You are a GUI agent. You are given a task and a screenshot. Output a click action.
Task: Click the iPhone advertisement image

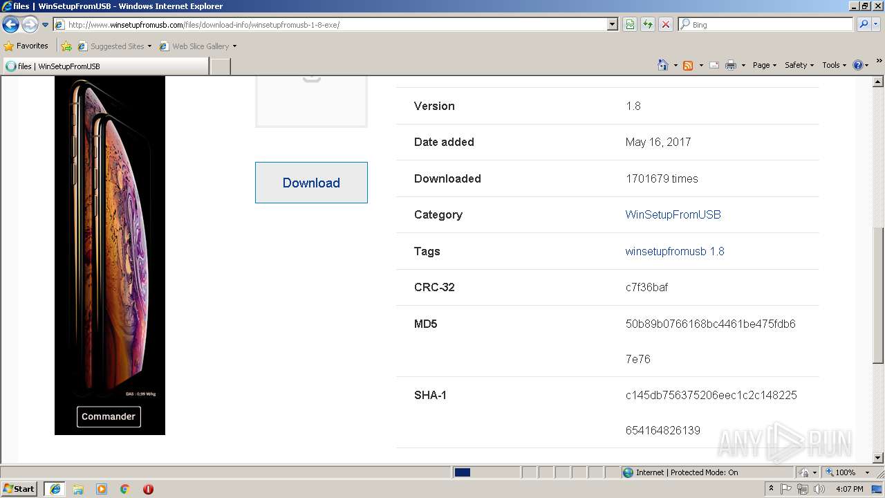110,255
